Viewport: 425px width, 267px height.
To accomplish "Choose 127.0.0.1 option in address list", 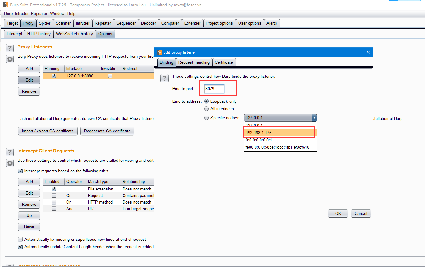I will coord(281,126).
